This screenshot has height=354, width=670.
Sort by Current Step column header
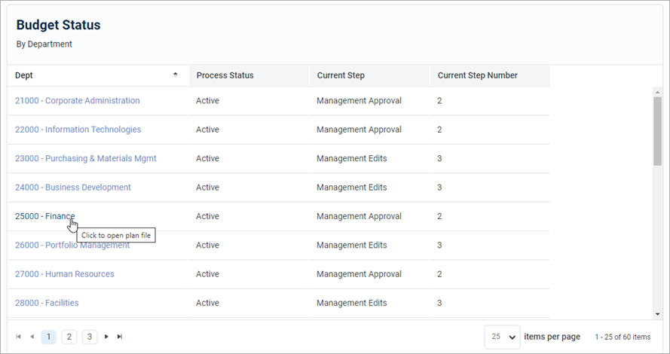point(341,75)
